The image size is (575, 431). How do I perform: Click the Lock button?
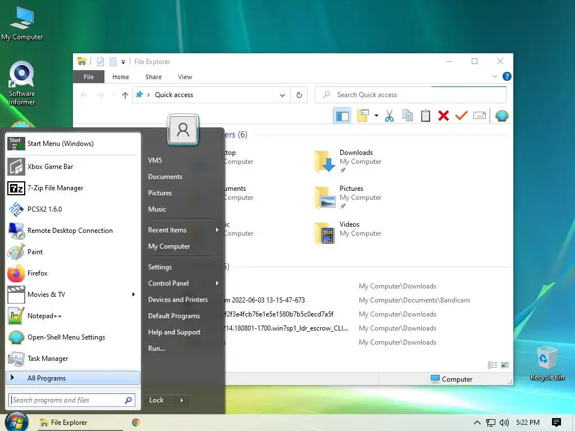point(160,400)
